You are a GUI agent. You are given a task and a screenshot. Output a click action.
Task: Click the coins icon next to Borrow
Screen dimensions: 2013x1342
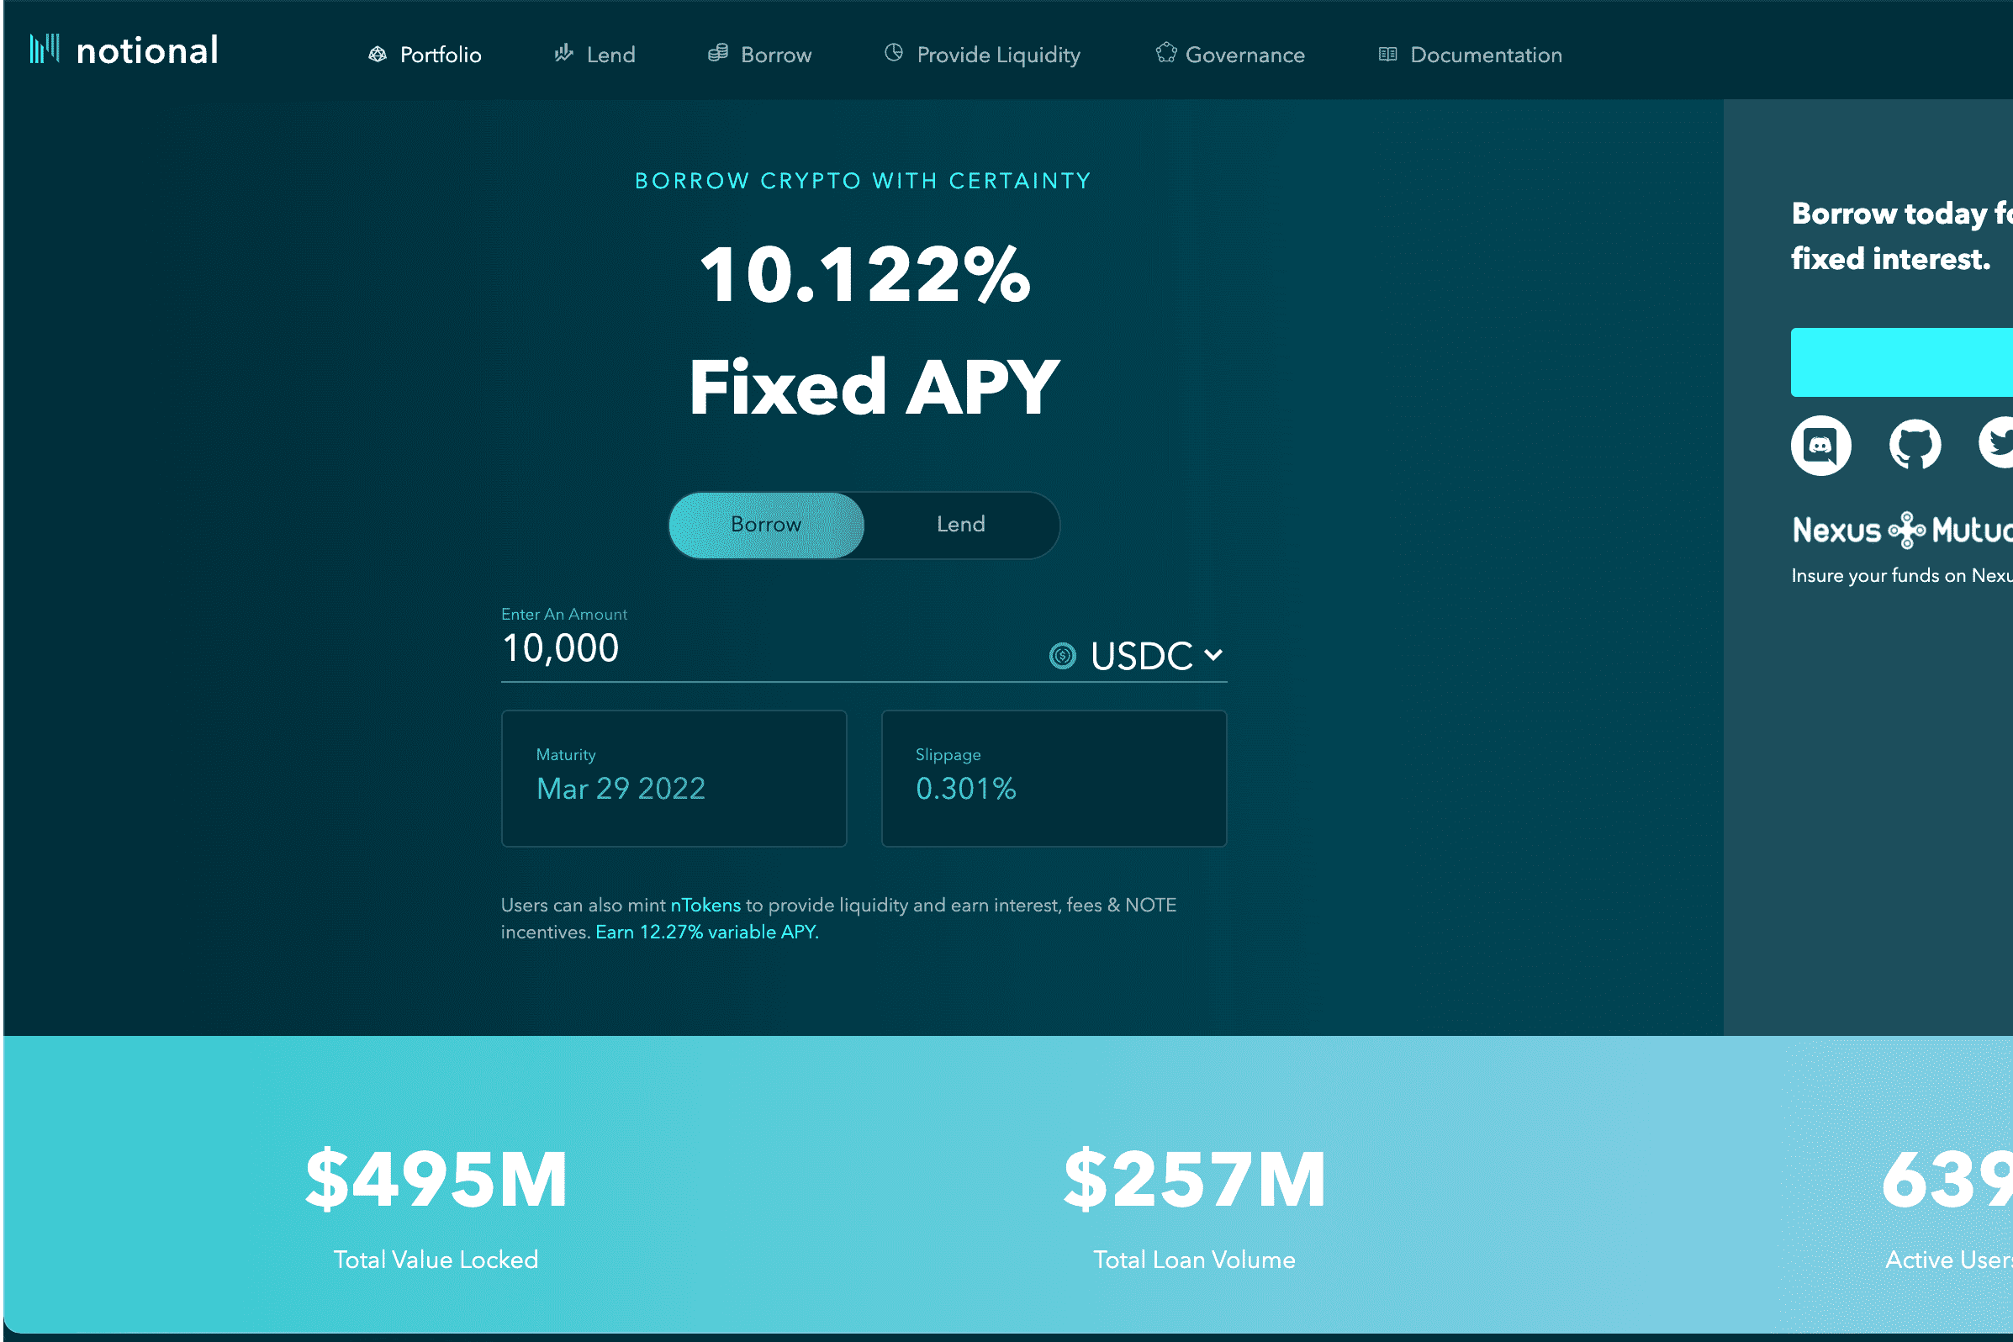pos(718,53)
